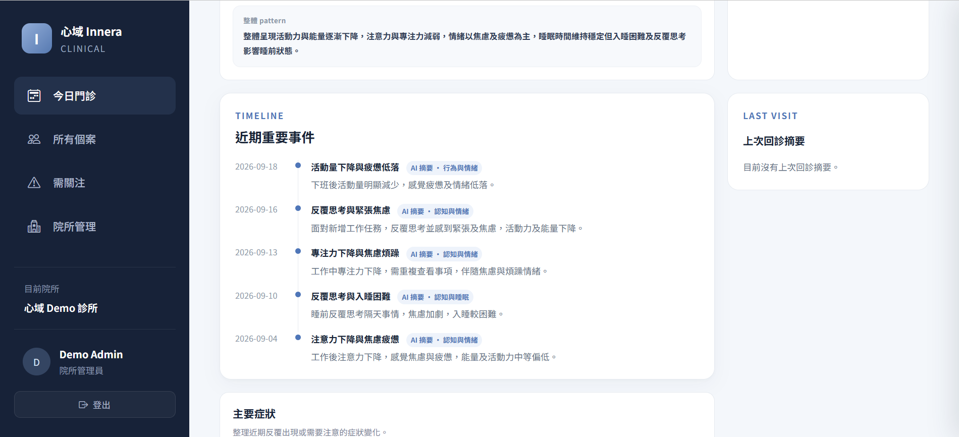Click the TIMELINE section label
959x437 pixels.
pos(259,116)
